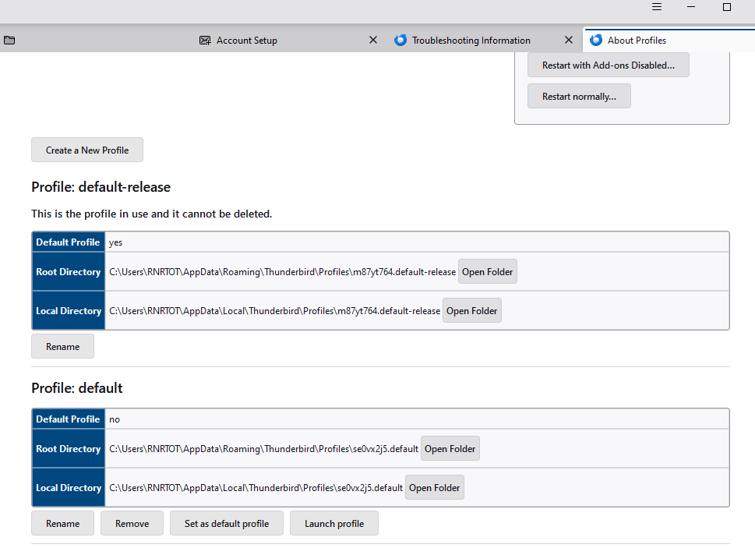Rename the default-release profile
The width and height of the screenshot is (755, 548).
click(x=62, y=347)
